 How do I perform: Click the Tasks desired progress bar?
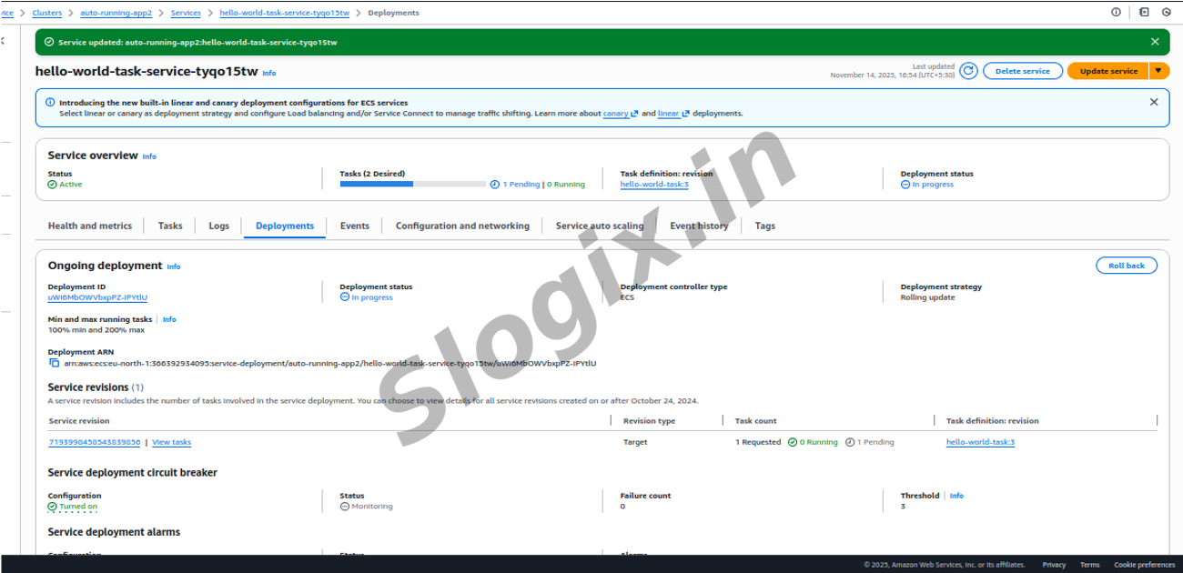(412, 184)
